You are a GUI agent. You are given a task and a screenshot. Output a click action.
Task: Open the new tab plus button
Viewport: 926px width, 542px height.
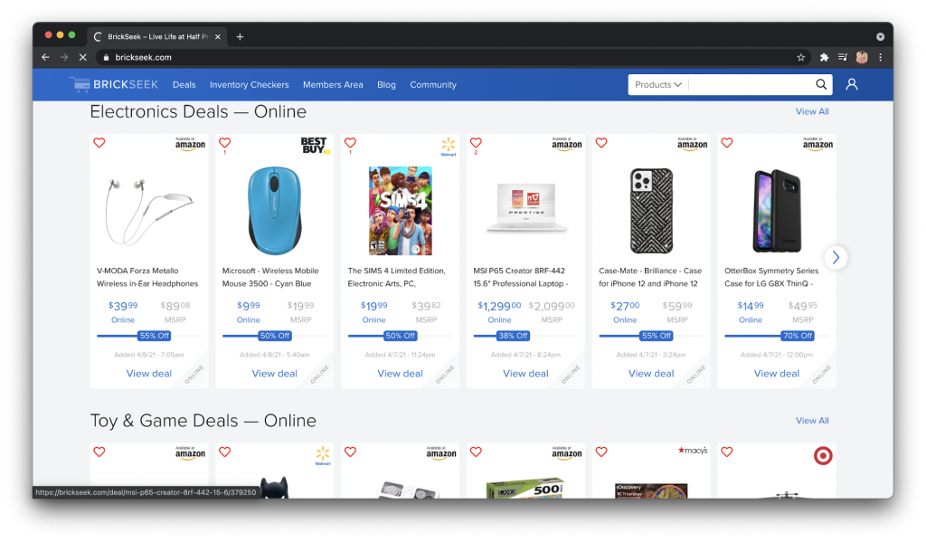coord(240,36)
